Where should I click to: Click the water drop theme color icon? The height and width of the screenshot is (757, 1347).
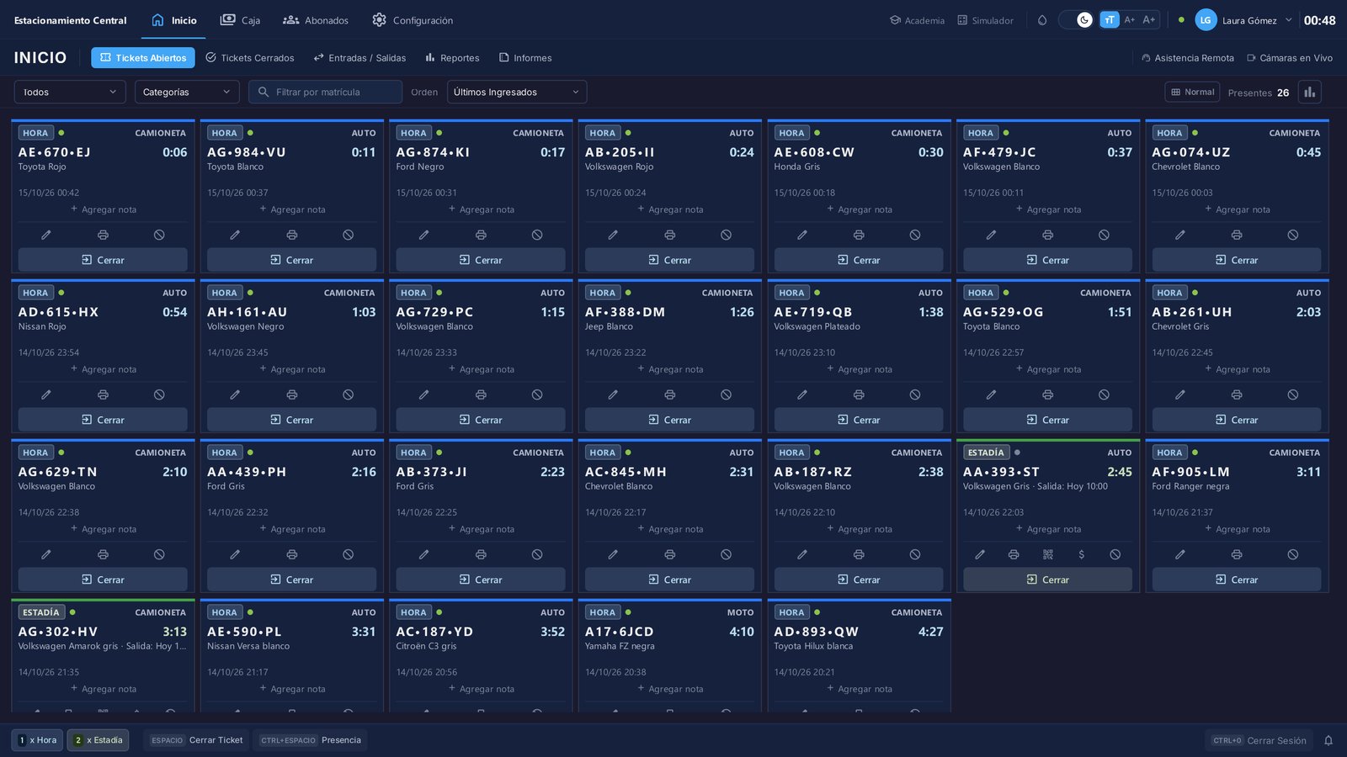tap(1042, 20)
